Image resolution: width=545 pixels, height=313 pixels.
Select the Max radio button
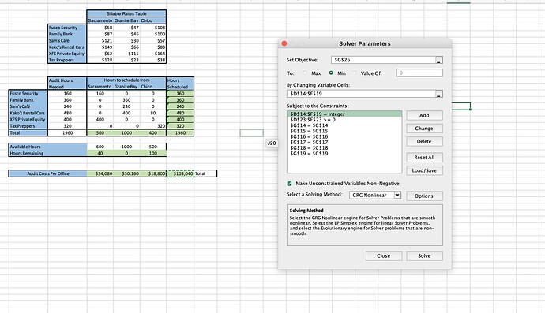[x=305, y=73]
